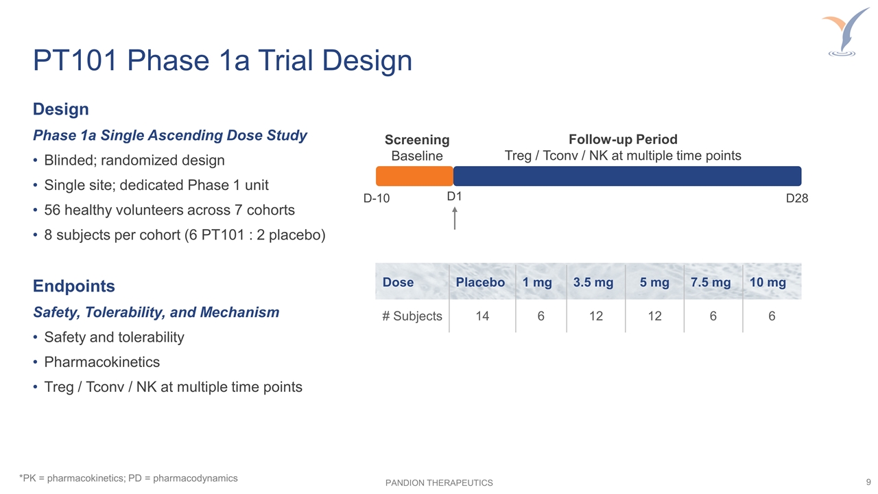This screenshot has height=494, width=878.
Task: Click the Dose header cell in table
Action: (398, 283)
